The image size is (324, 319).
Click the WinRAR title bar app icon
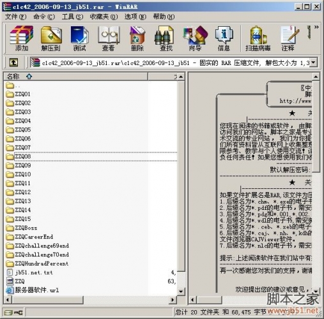pyautogui.click(x=7, y=7)
